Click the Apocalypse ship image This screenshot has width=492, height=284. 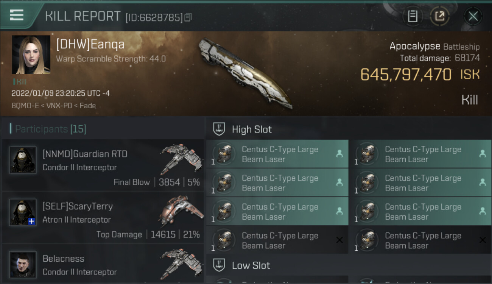(x=245, y=72)
